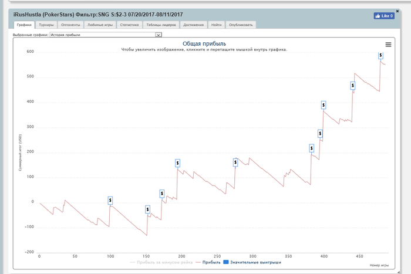Click the Facebook Like button
Image resolution: width=411 pixels, height=274 pixels.
click(x=384, y=16)
